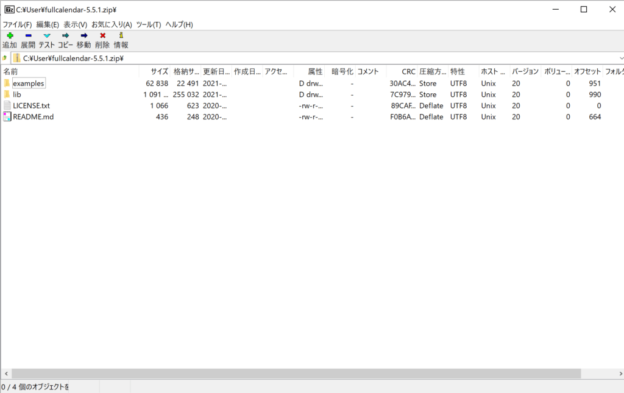Close the 7-Zip window

[612, 10]
